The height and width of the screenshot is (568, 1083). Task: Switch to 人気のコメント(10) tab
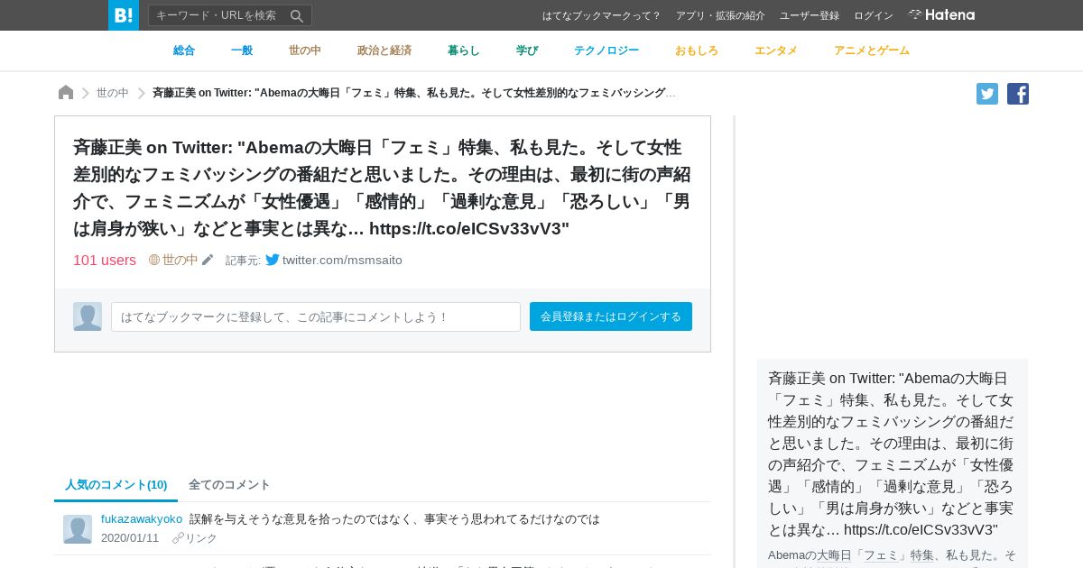click(x=116, y=484)
